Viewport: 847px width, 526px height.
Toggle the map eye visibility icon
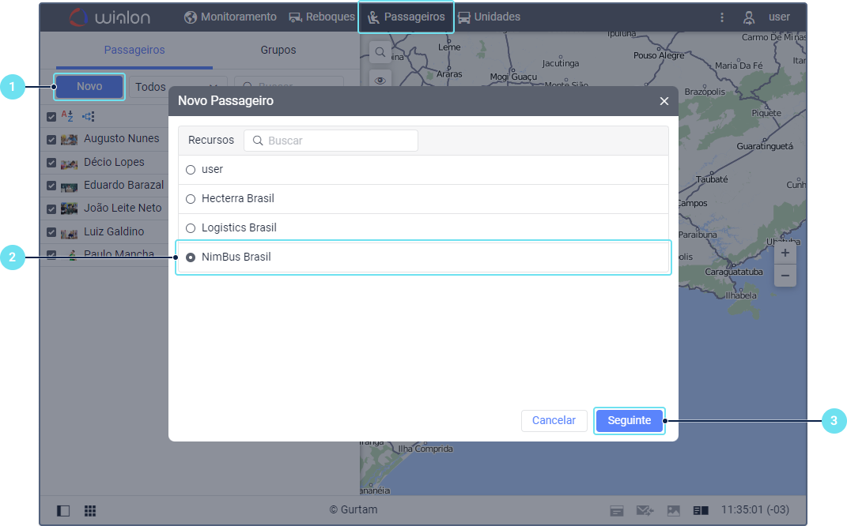pyautogui.click(x=380, y=81)
